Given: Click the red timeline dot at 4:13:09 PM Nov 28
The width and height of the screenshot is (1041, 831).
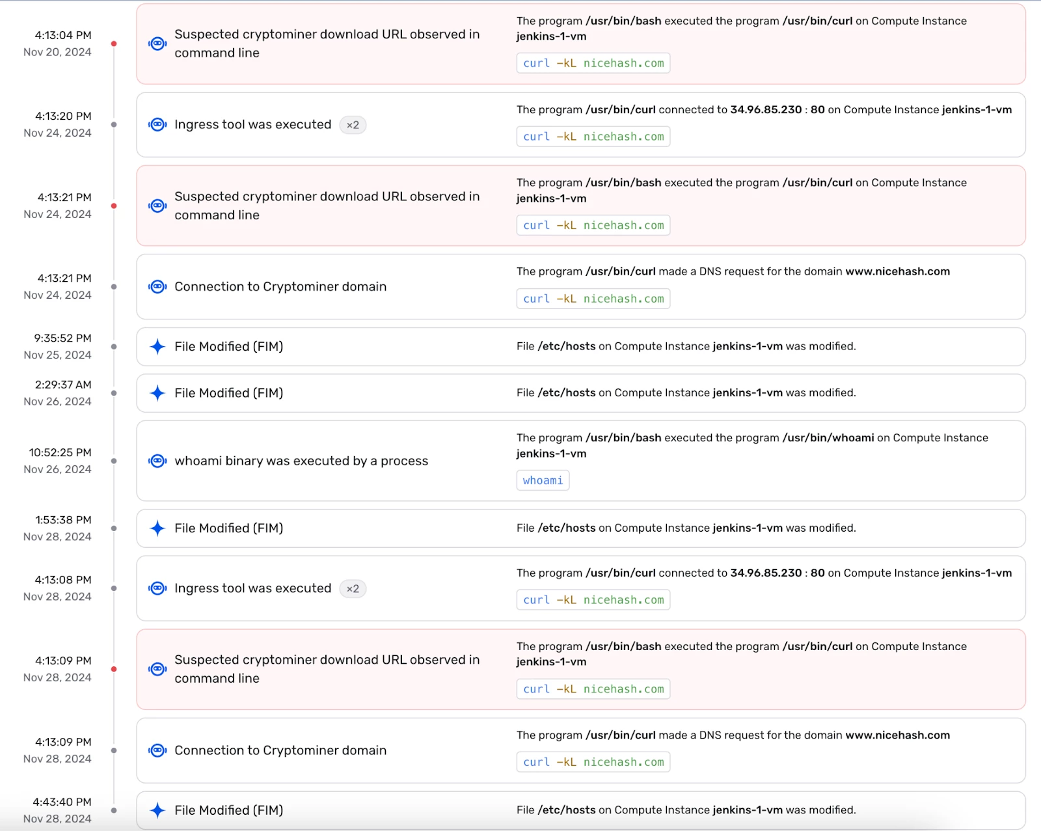Looking at the screenshot, I should click(x=114, y=669).
